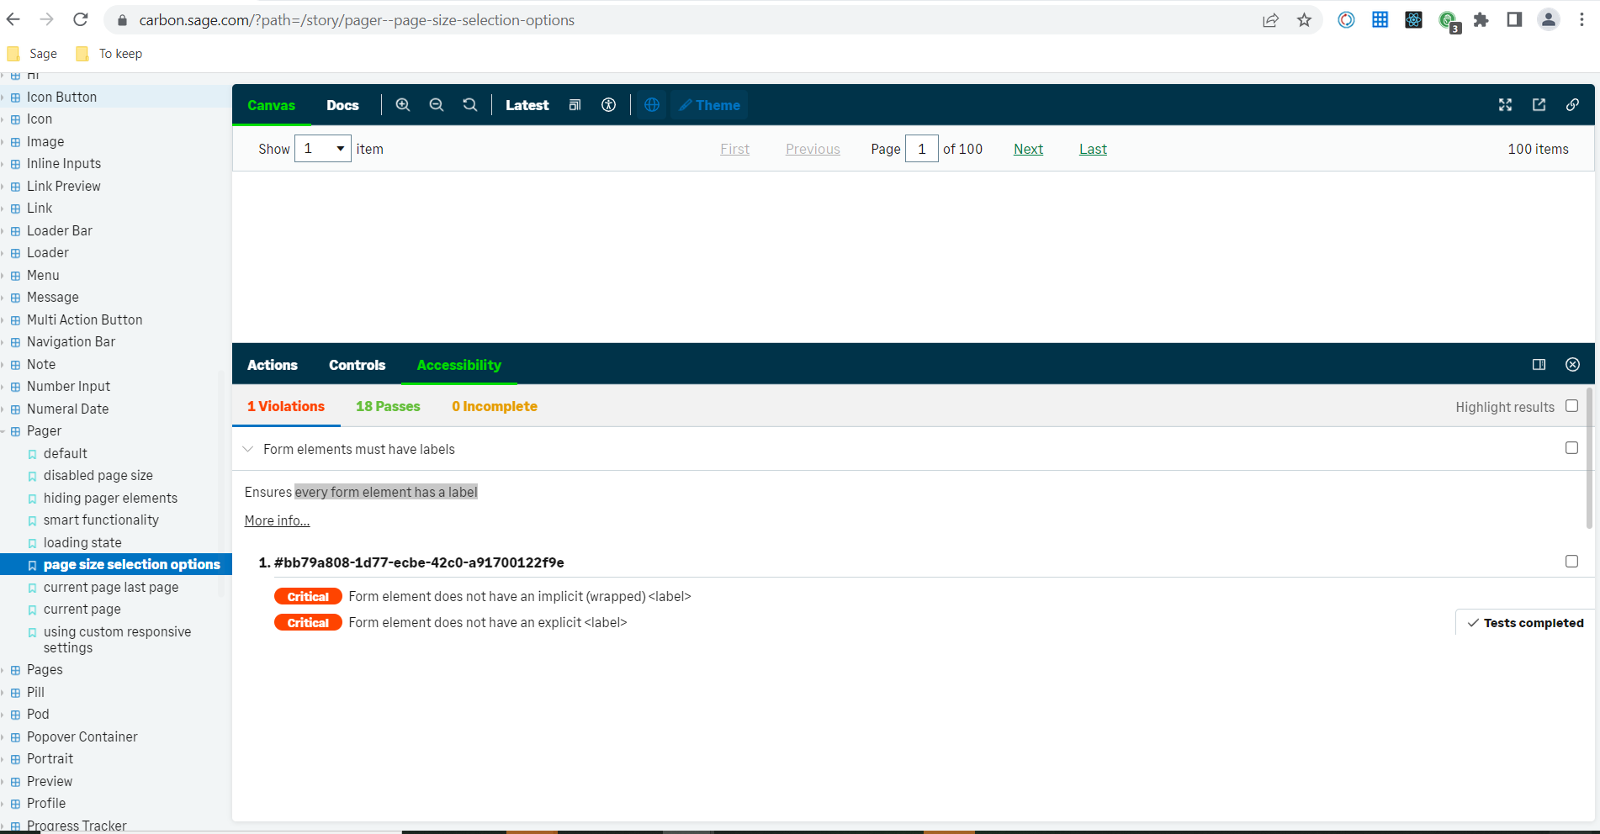Screen dimensions: 1600x834
Task: Expand the Menu component in sidebar
Action: click(43, 275)
